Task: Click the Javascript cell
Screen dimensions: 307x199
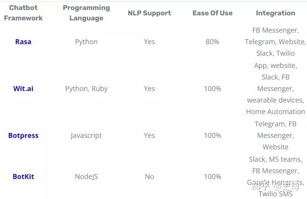Action: coord(86,136)
